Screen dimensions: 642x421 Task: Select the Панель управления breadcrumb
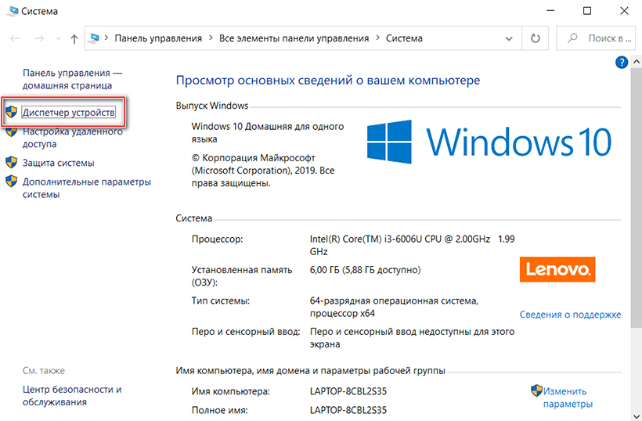(158, 38)
